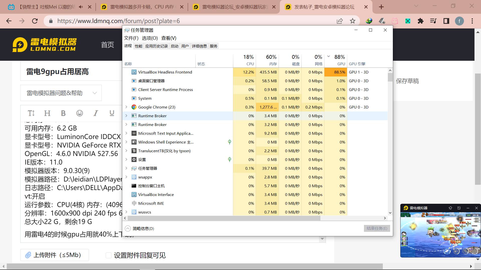481x270 pixels.
Task: Click the 保存草稿 link
Action: pyautogui.click(x=407, y=81)
